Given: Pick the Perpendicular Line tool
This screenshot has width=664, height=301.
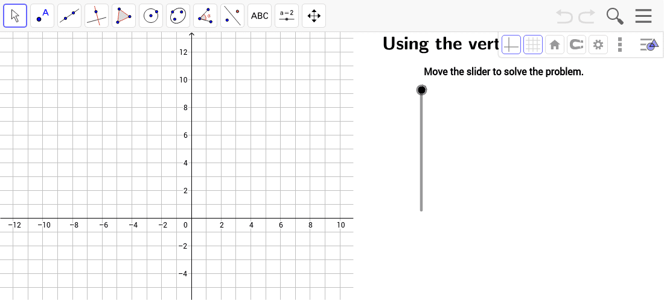Looking at the screenshot, I should tap(97, 16).
